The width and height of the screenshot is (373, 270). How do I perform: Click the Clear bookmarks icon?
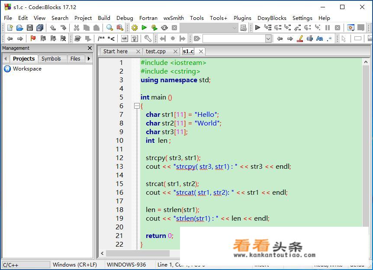63,39
